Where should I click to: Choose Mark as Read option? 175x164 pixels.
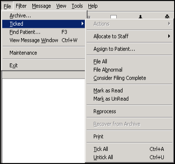(129, 90)
